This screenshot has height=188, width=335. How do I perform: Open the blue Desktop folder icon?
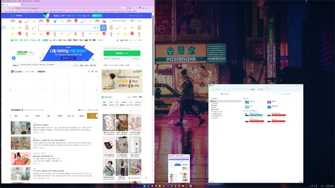[269, 107]
